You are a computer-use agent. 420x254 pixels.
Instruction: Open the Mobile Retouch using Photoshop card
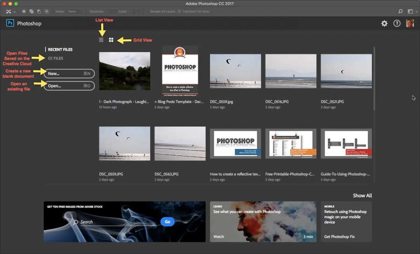346,222
